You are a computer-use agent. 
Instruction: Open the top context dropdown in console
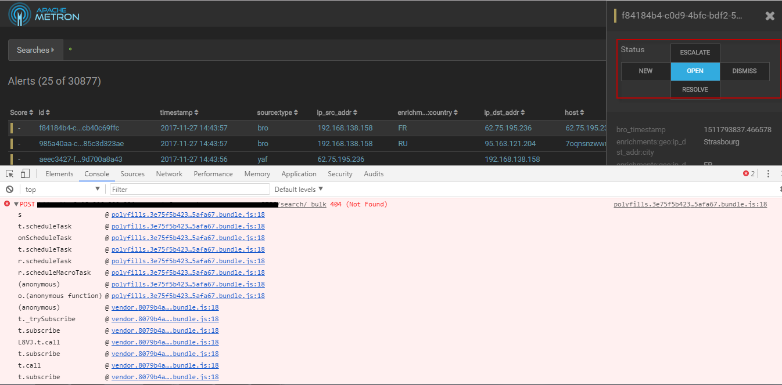tap(63, 189)
